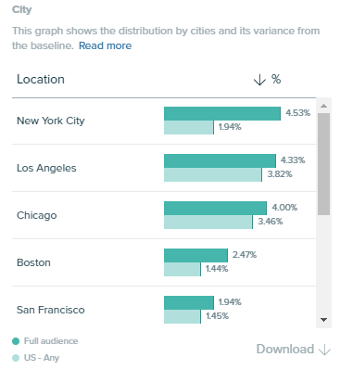340x370 pixels.
Task: Select the Los Angeles row label
Action: [x=46, y=168]
